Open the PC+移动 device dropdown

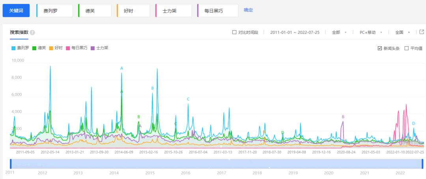click(371, 33)
